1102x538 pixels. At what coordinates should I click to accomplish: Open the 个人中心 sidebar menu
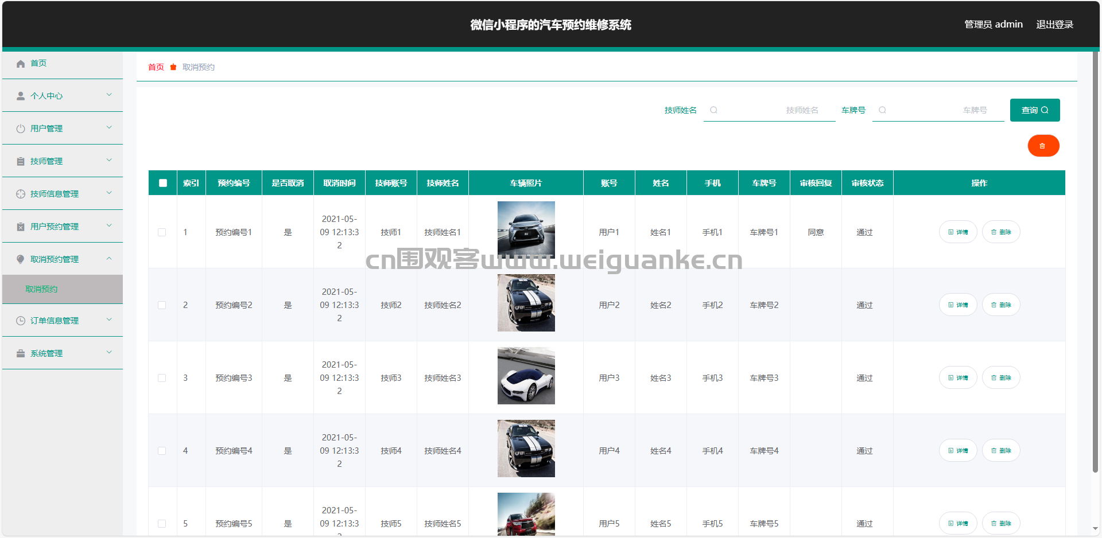(63, 96)
